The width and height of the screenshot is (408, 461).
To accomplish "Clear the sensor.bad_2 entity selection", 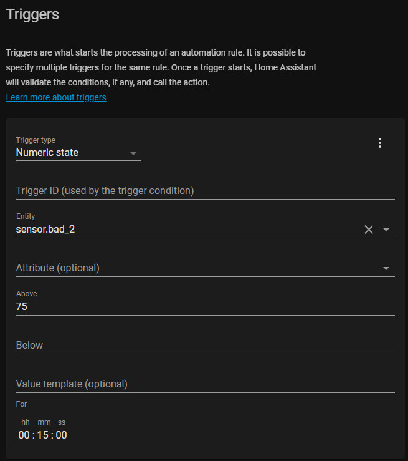I will [x=369, y=230].
